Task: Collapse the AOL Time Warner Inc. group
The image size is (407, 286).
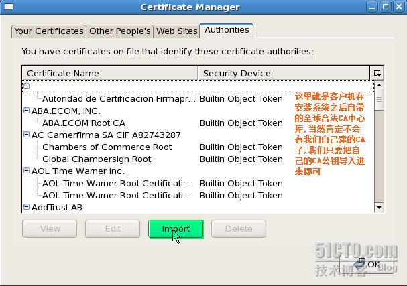Action: click(x=26, y=170)
